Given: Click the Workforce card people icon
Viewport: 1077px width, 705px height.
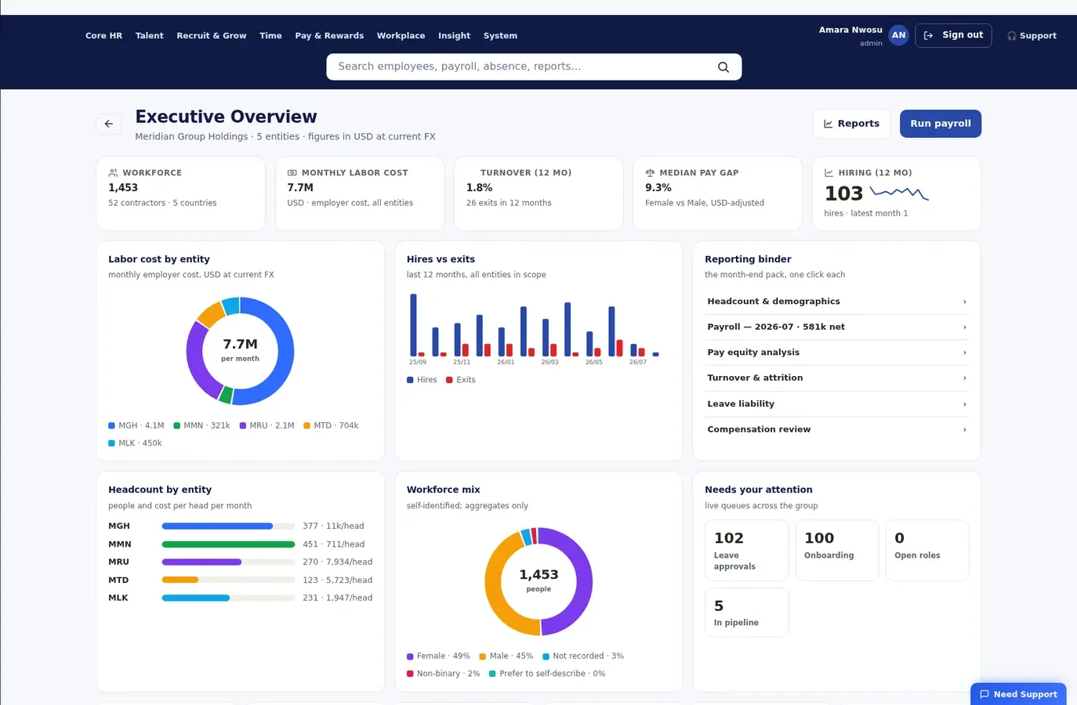Looking at the screenshot, I should (113, 173).
